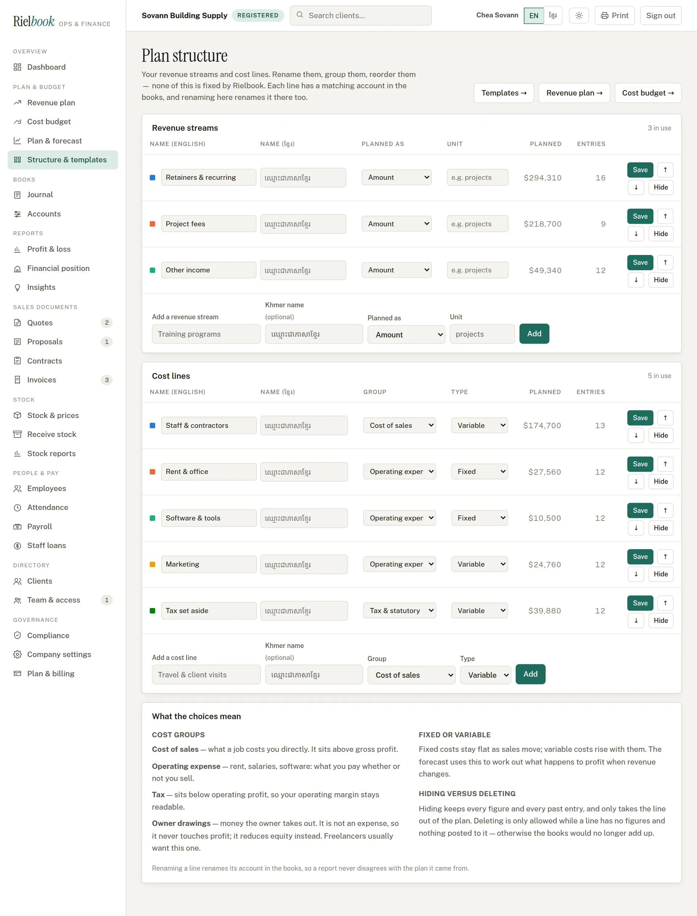Hide the Project fees stream
697x916 pixels.
click(x=660, y=234)
